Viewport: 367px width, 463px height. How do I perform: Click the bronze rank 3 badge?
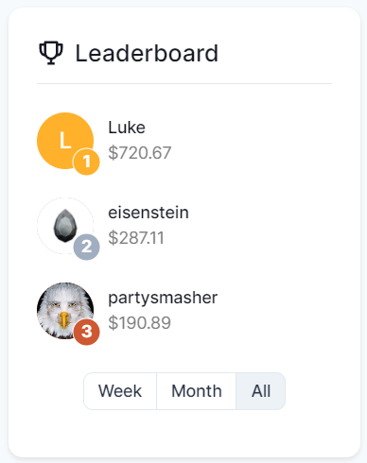86,332
